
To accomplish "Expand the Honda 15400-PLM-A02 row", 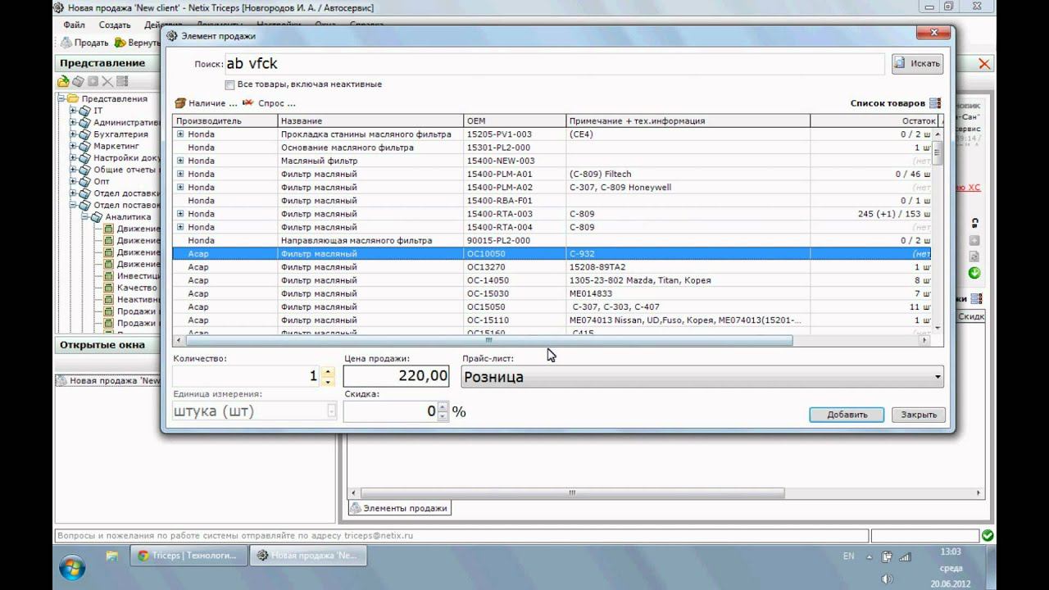I will coord(180,187).
